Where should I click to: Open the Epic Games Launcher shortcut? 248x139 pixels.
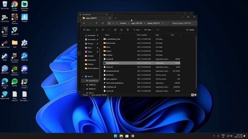tap(15, 58)
